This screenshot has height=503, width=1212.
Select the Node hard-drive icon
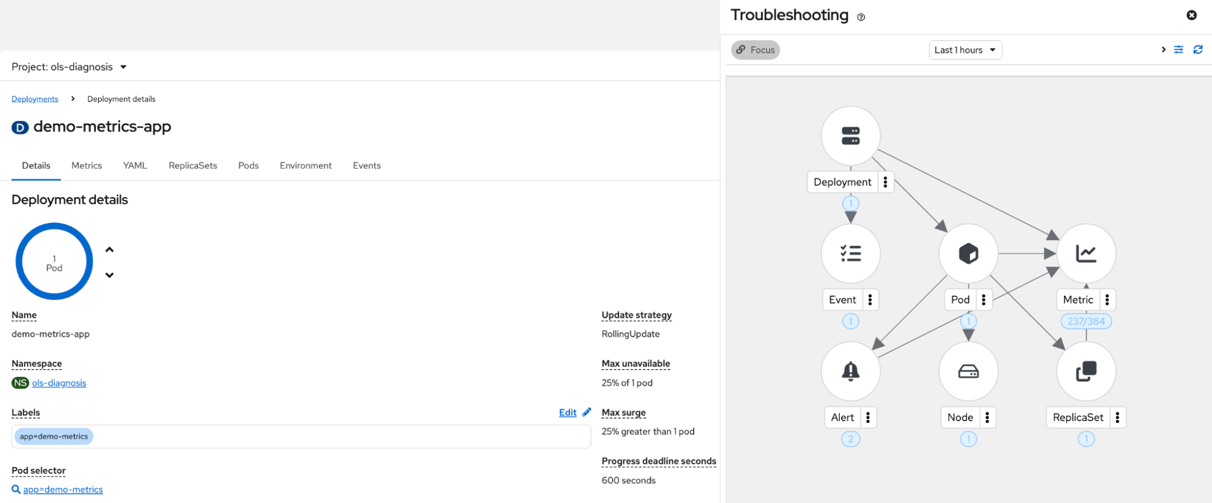(x=968, y=371)
